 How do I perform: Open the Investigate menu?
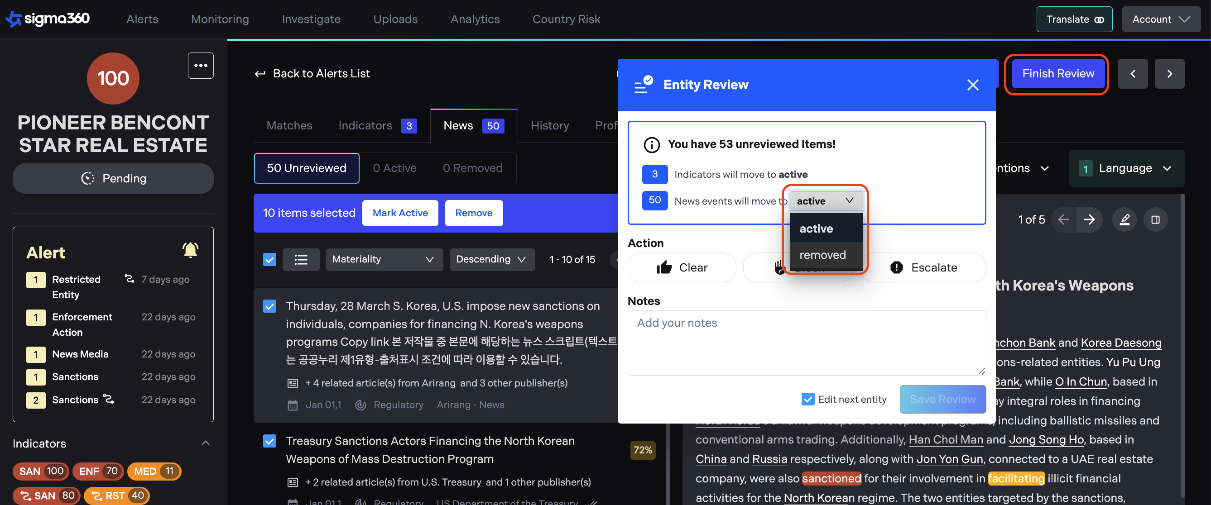click(x=311, y=19)
